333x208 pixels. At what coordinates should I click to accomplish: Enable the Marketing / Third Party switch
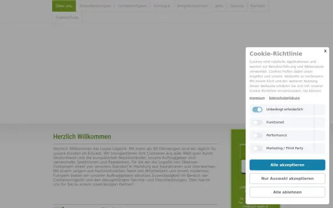[x=257, y=148]
